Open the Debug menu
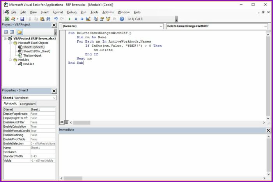Screen dimensions: 273x182 point(72,12)
